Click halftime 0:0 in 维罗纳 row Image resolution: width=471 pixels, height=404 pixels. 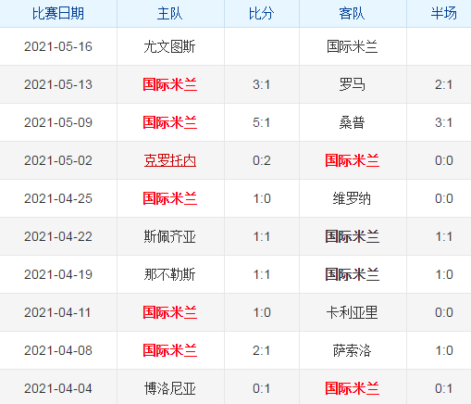pos(444,198)
